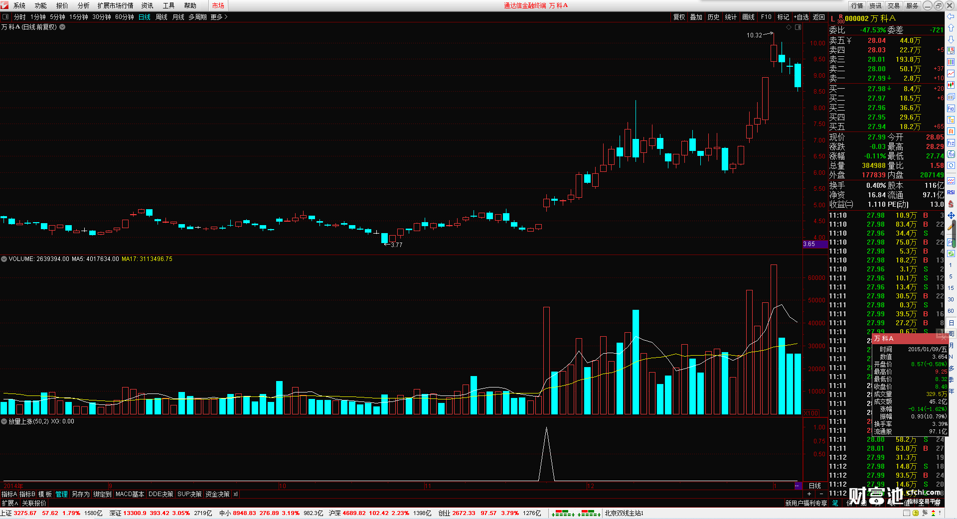Click the diamond icon at chart top right
Image resolution: width=957 pixels, height=519 pixels.
(x=789, y=27)
